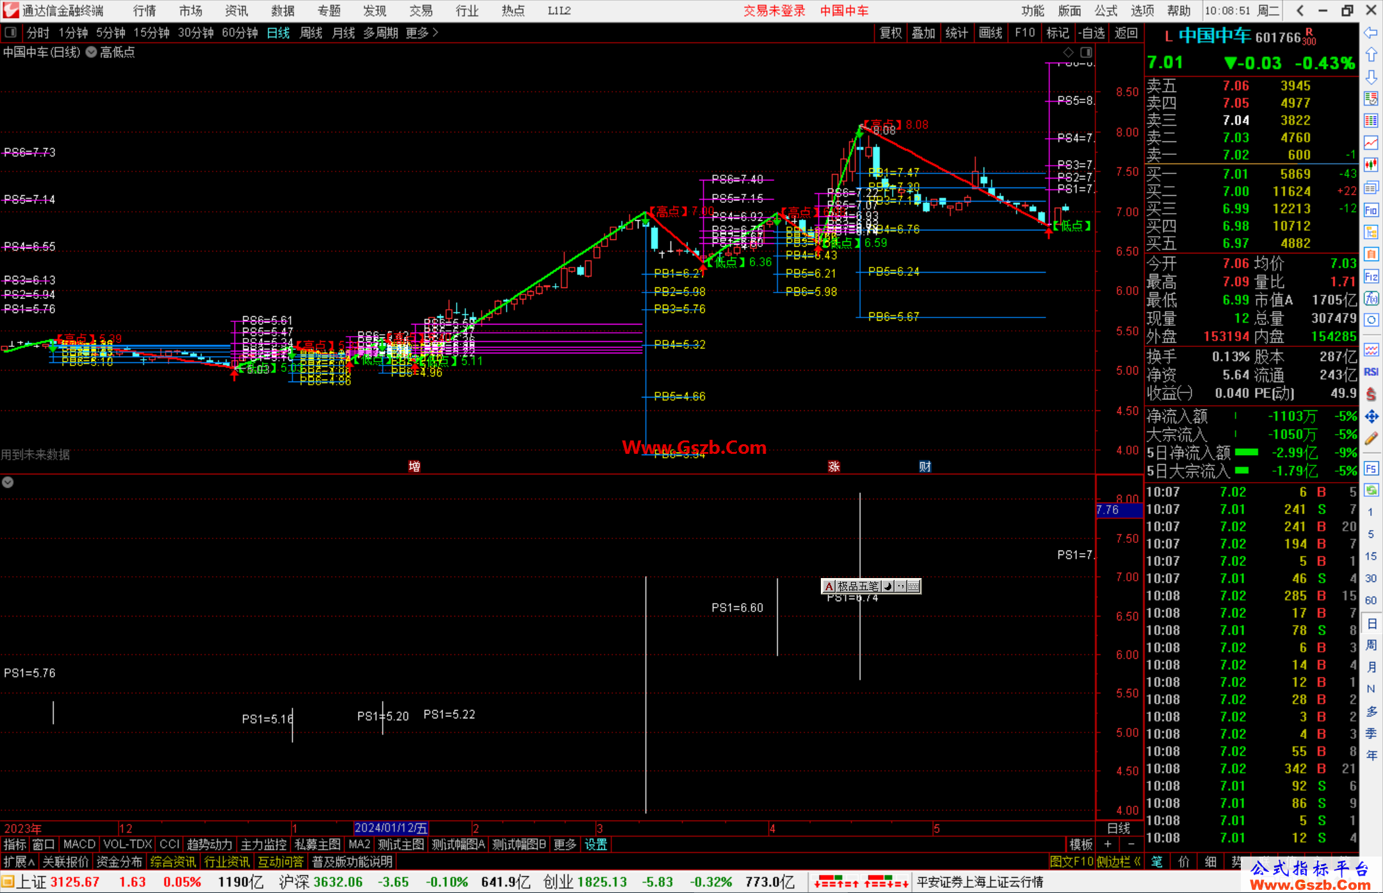Open 更多 indicator tabs at bottom
The width and height of the screenshot is (1383, 893).
coord(565,844)
